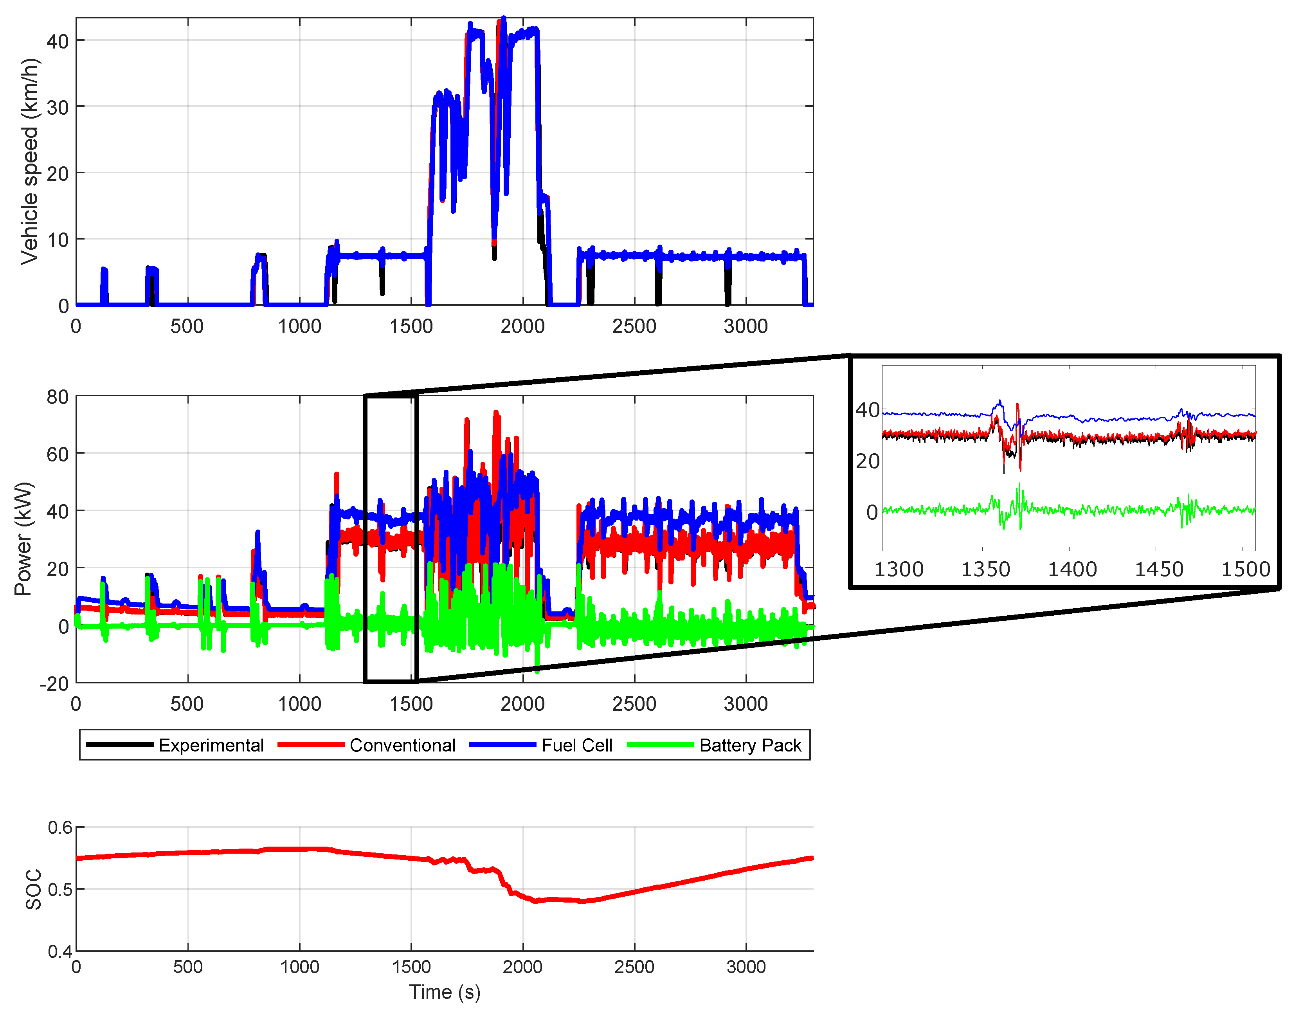Click the Battery Pack legend label
This screenshot has width=1293, height=1011.
point(750,745)
